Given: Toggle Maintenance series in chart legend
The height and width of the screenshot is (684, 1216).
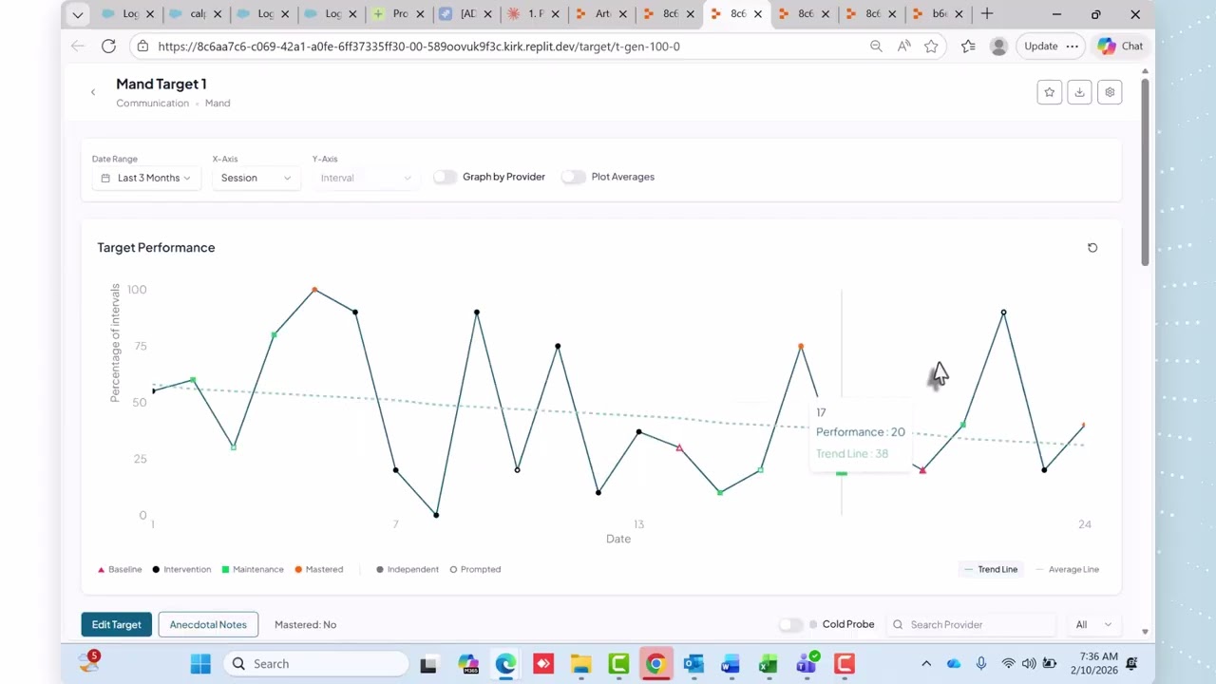Looking at the screenshot, I should point(253,569).
